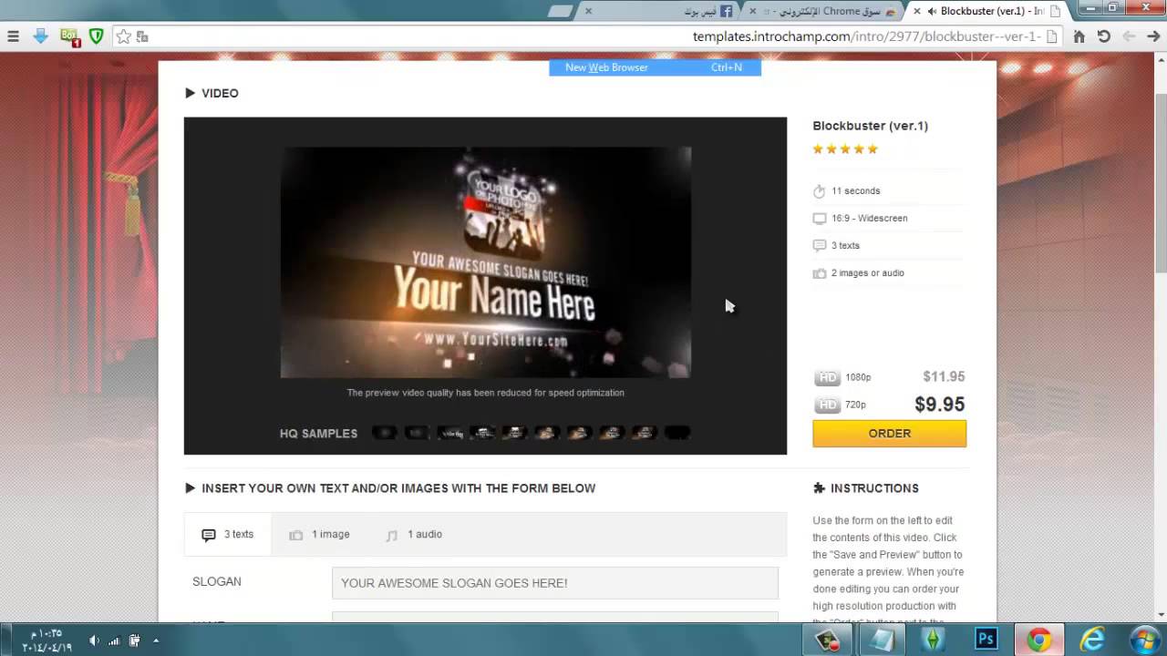Open the last HQ sample thumbnail
1167x656 pixels.
pos(677,433)
